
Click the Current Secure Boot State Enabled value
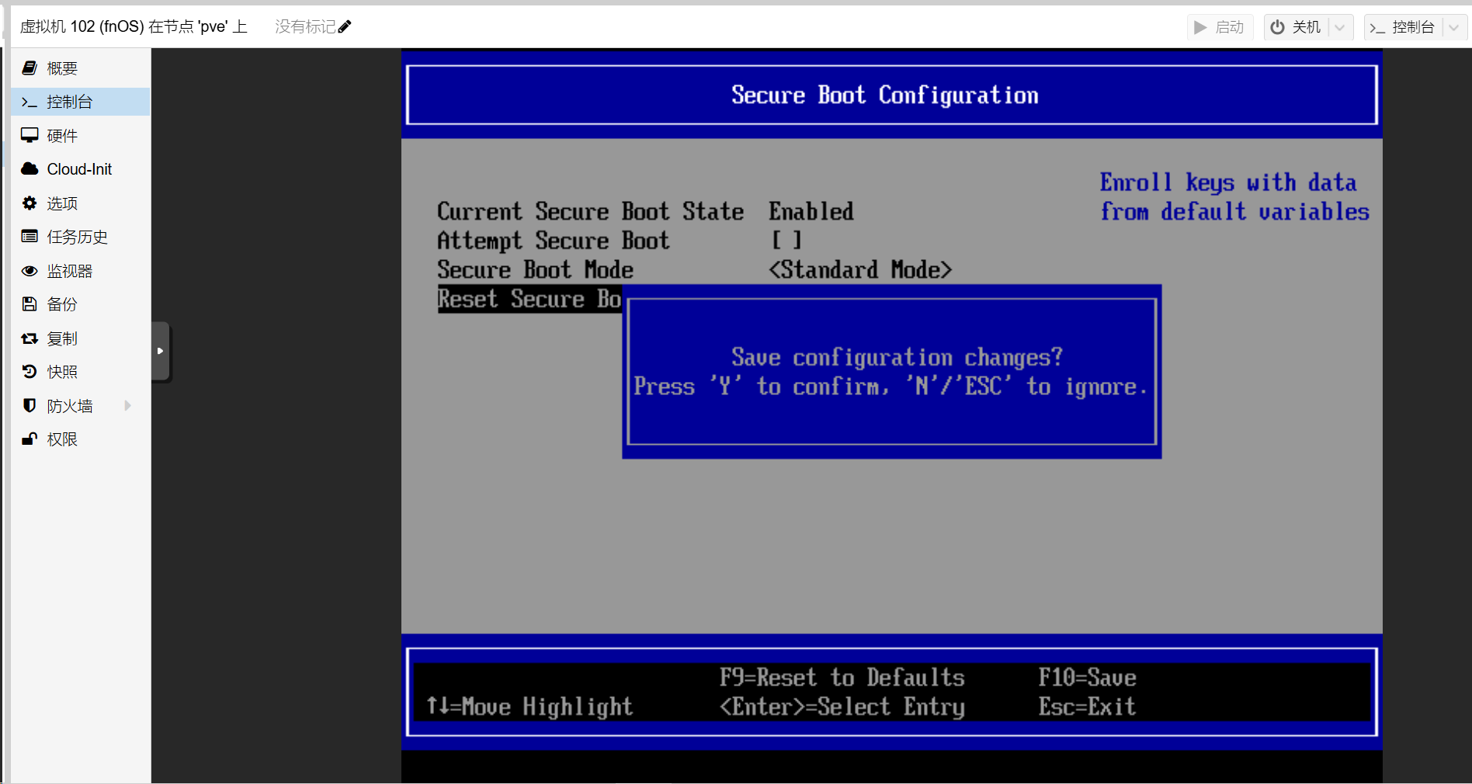click(811, 211)
